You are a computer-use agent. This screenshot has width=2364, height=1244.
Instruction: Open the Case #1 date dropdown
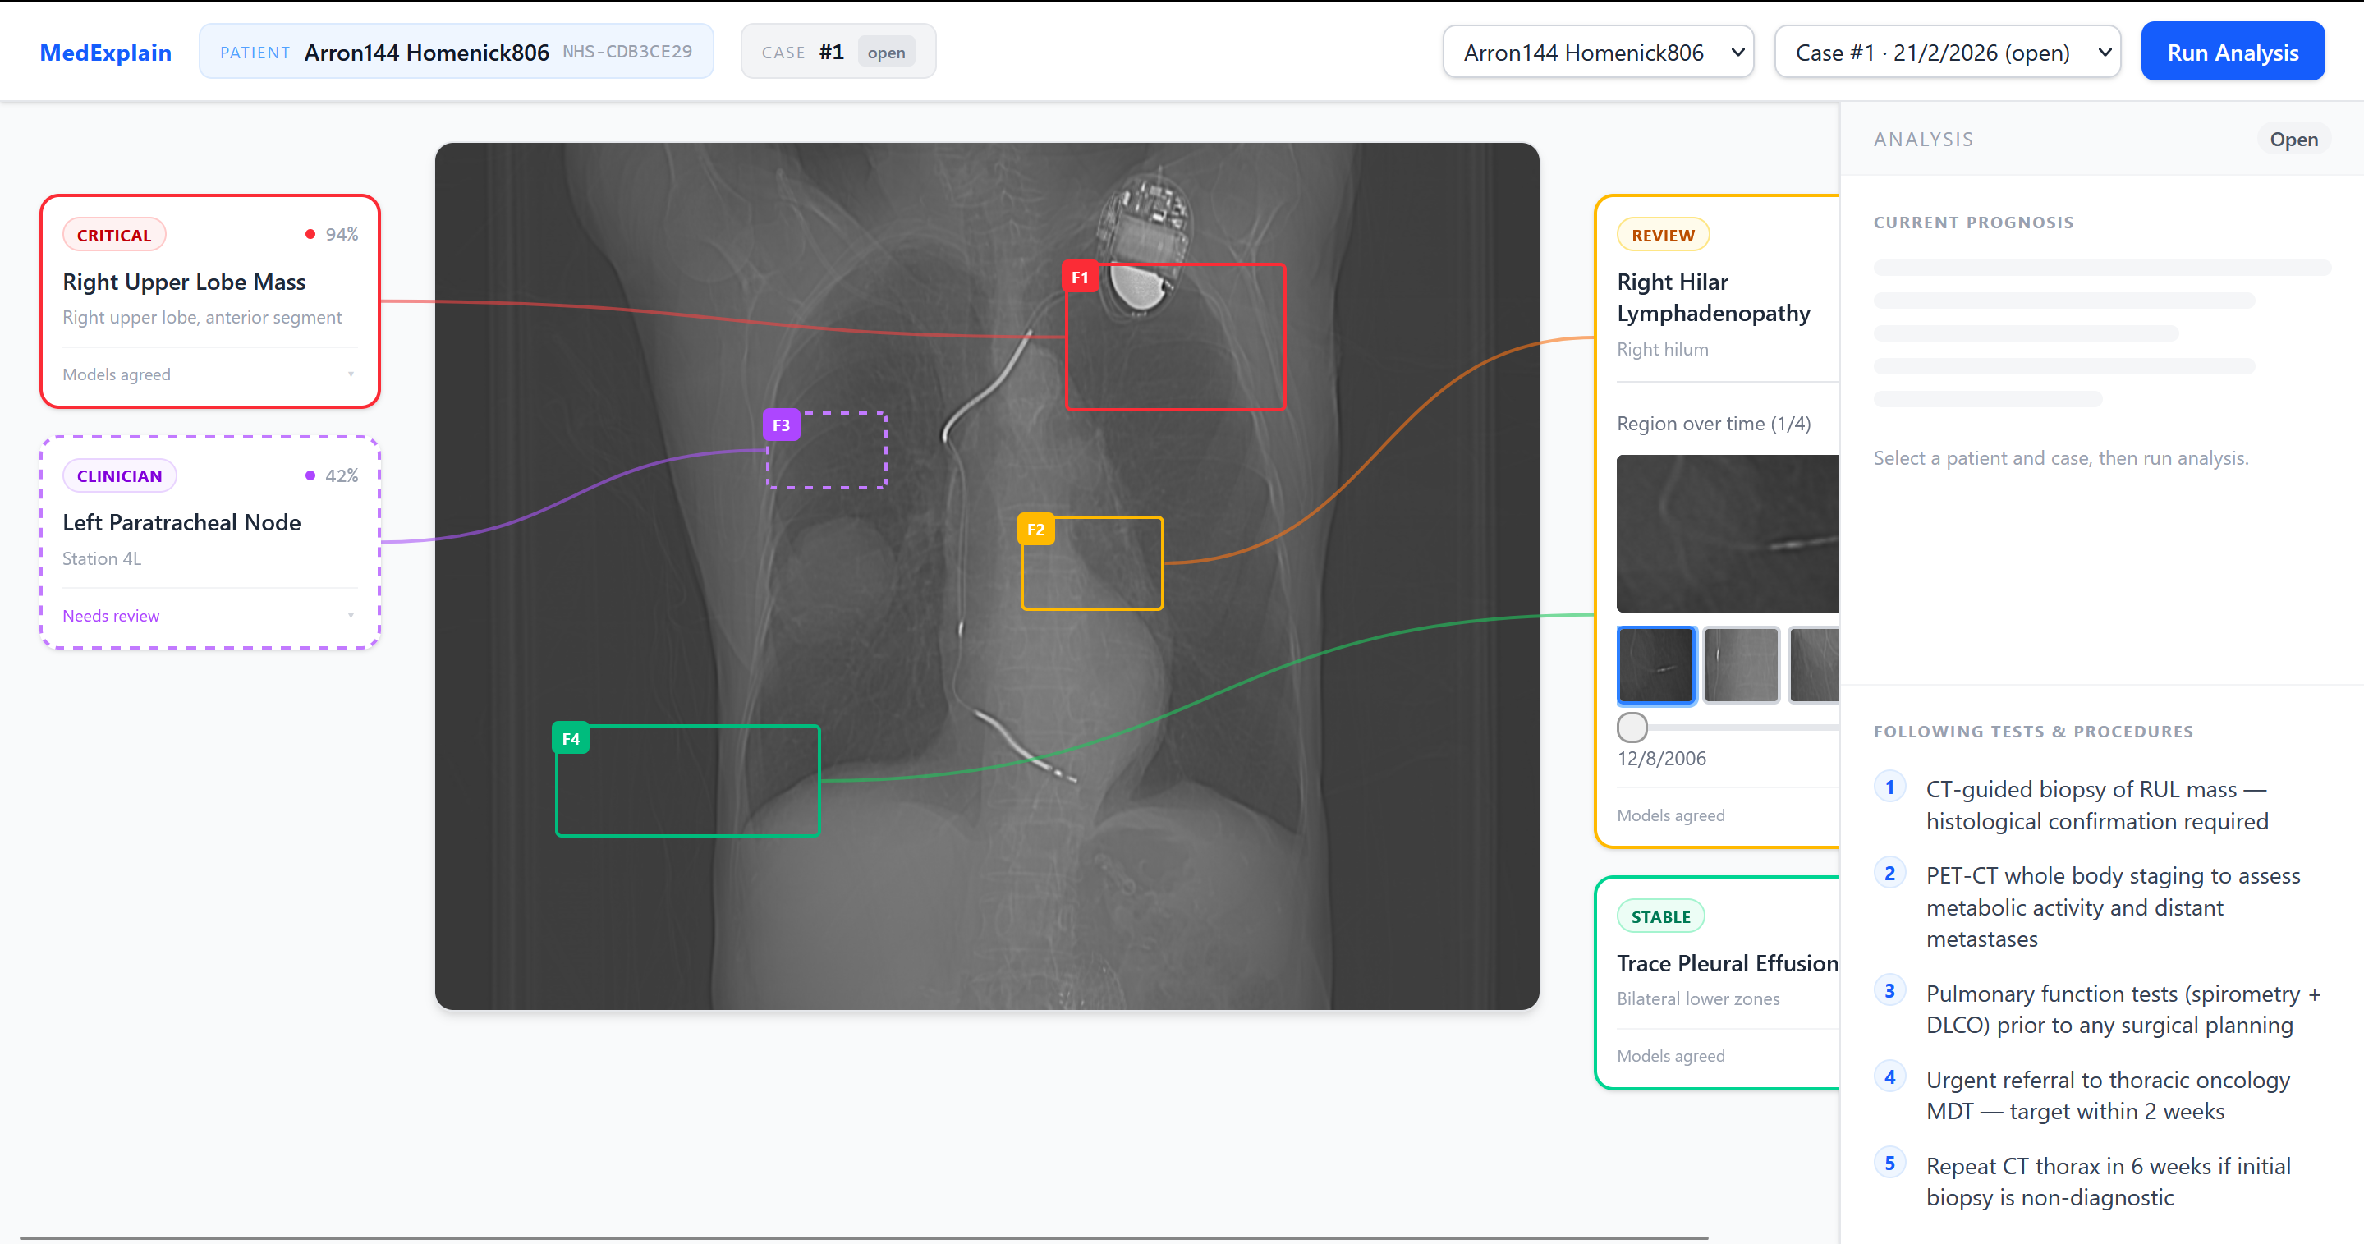(1946, 53)
